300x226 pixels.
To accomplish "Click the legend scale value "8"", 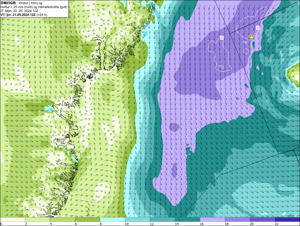I will (101, 224).
